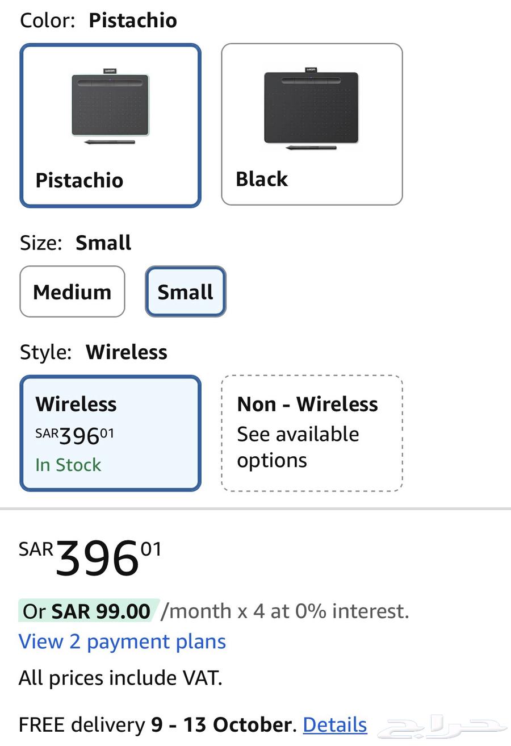Open the delivery Details link
The height and width of the screenshot is (746, 511).
pyautogui.click(x=334, y=724)
